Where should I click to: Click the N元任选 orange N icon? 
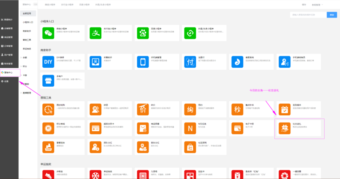190,128
